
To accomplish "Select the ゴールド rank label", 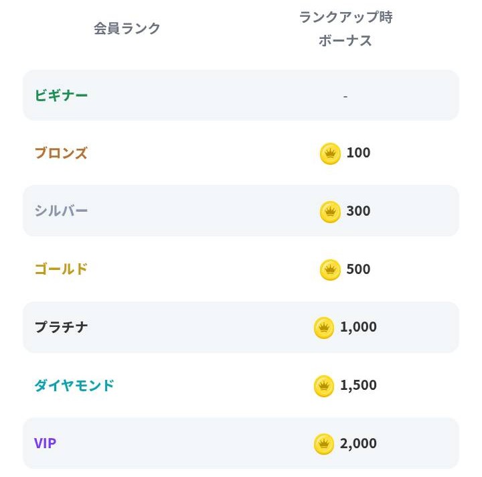I will [62, 269].
